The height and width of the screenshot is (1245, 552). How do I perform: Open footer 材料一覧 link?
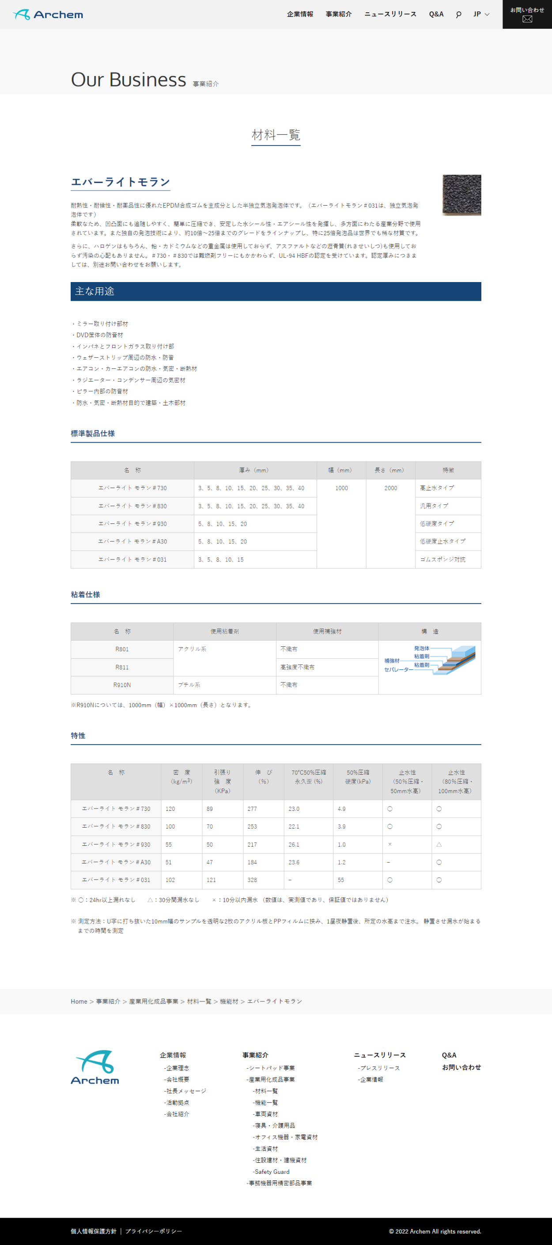click(x=265, y=1091)
